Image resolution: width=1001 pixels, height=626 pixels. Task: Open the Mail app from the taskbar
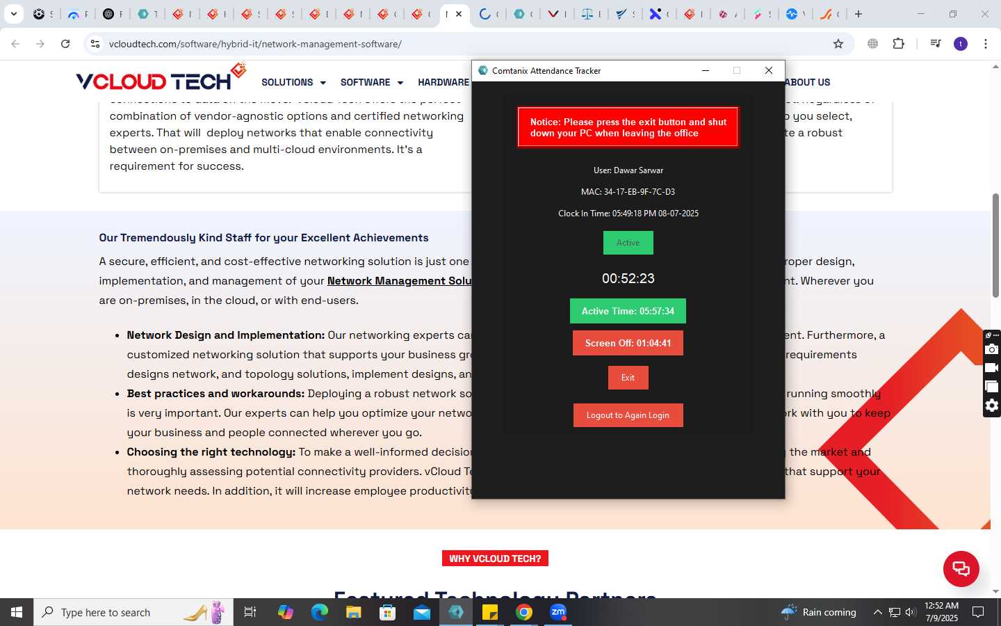[x=422, y=612]
